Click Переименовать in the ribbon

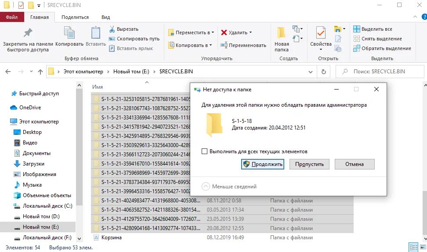tap(243, 45)
